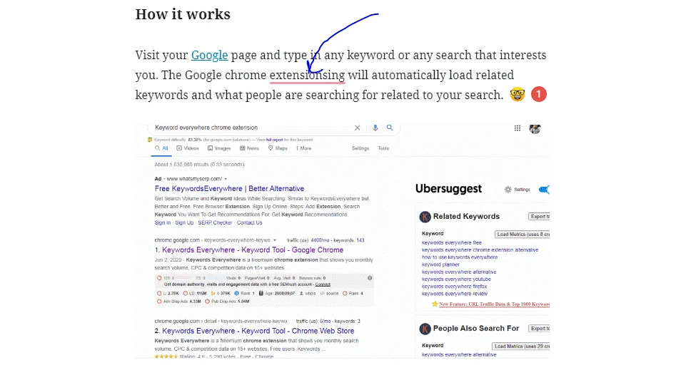Switch to the News tab
This screenshot has width=676, height=365.
[249, 148]
